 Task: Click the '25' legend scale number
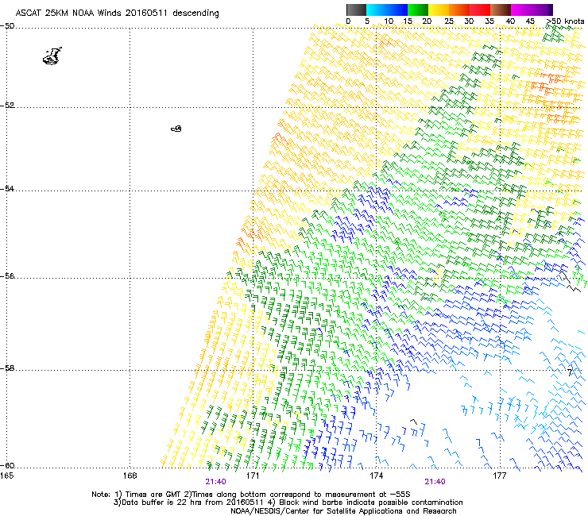coord(448,21)
